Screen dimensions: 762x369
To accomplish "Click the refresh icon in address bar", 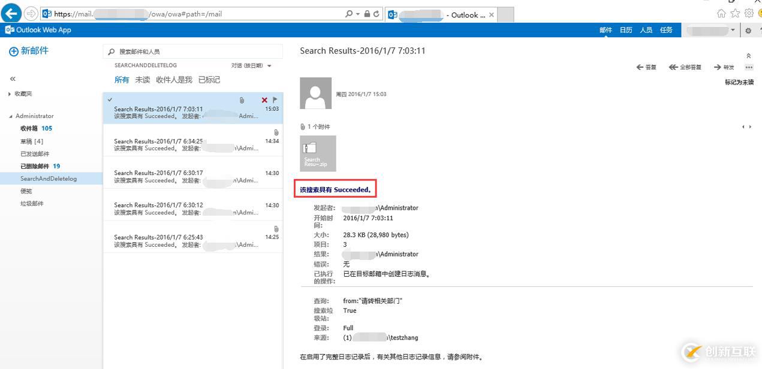I will tap(377, 14).
